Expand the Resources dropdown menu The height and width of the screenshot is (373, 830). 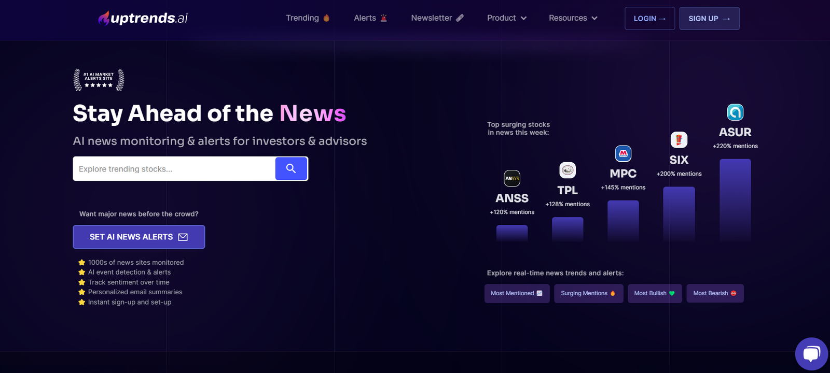coord(573,18)
